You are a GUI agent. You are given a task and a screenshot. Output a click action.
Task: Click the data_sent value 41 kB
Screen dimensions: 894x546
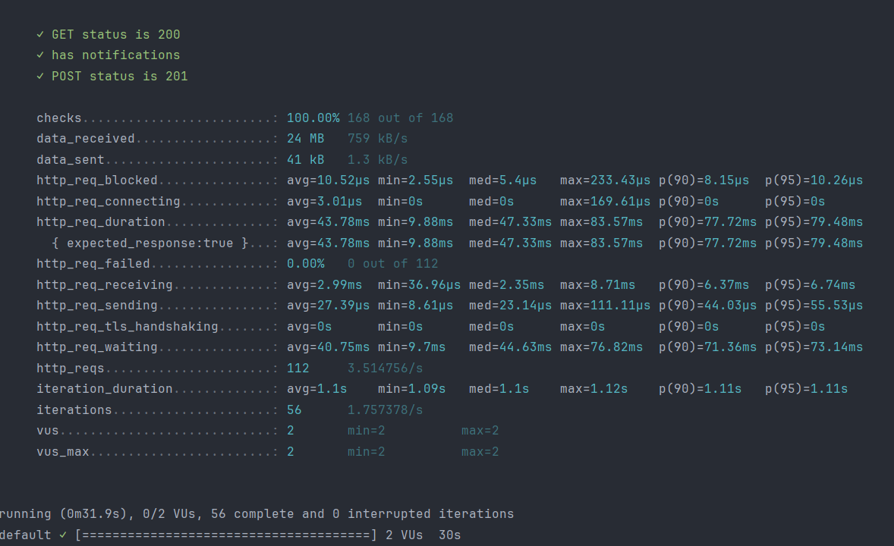coord(306,159)
